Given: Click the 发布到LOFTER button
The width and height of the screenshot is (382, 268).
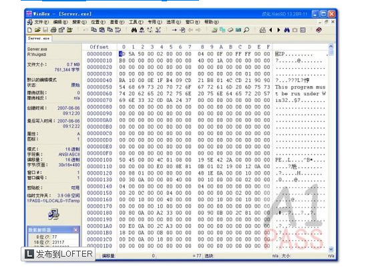Looking at the screenshot, I should tap(58, 254).
